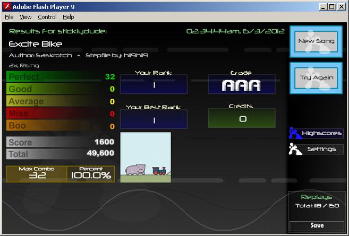The image size is (349, 236).
Task: Open the View menu
Action: pyautogui.click(x=25, y=17)
